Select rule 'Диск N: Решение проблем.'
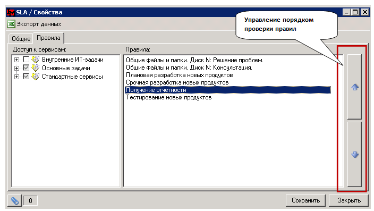The height and width of the screenshot is (211, 374). (194, 60)
